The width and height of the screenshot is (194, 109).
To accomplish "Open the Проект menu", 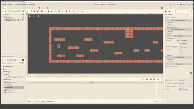I will click(x=10, y=5).
